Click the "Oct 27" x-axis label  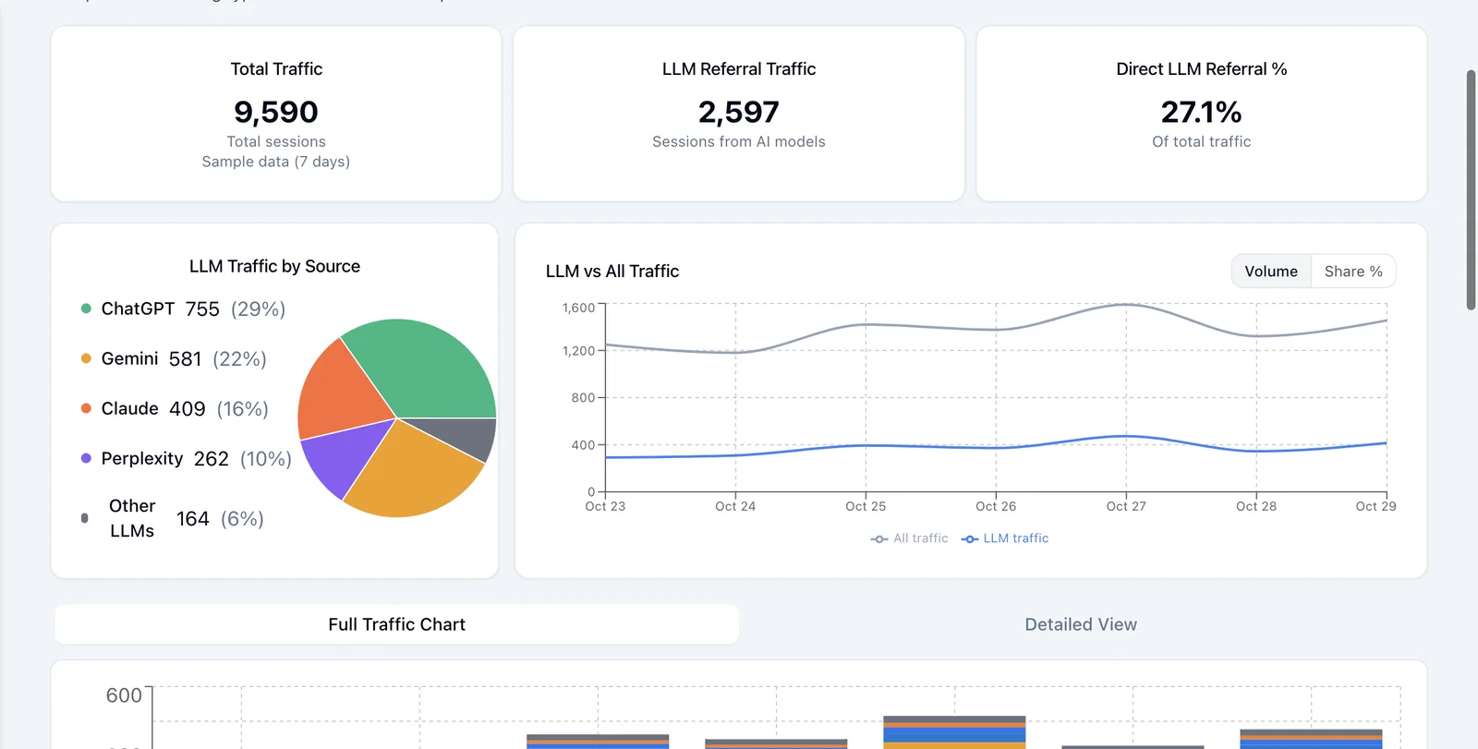pyautogui.click(x=1126, y=506)
